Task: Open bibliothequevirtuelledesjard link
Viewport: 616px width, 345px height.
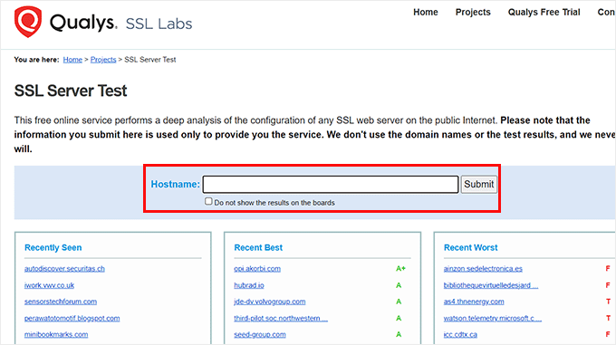Action: (491, 285)
